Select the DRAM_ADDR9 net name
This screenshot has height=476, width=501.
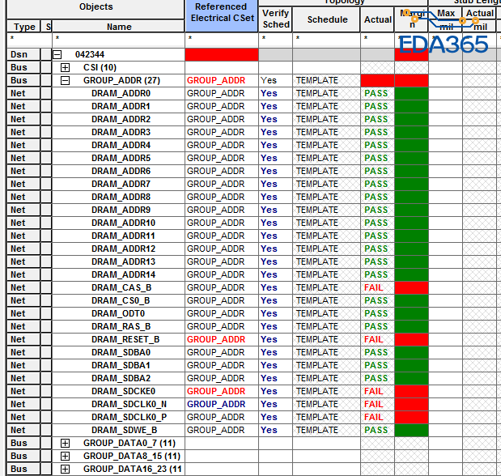click(121, 210)
